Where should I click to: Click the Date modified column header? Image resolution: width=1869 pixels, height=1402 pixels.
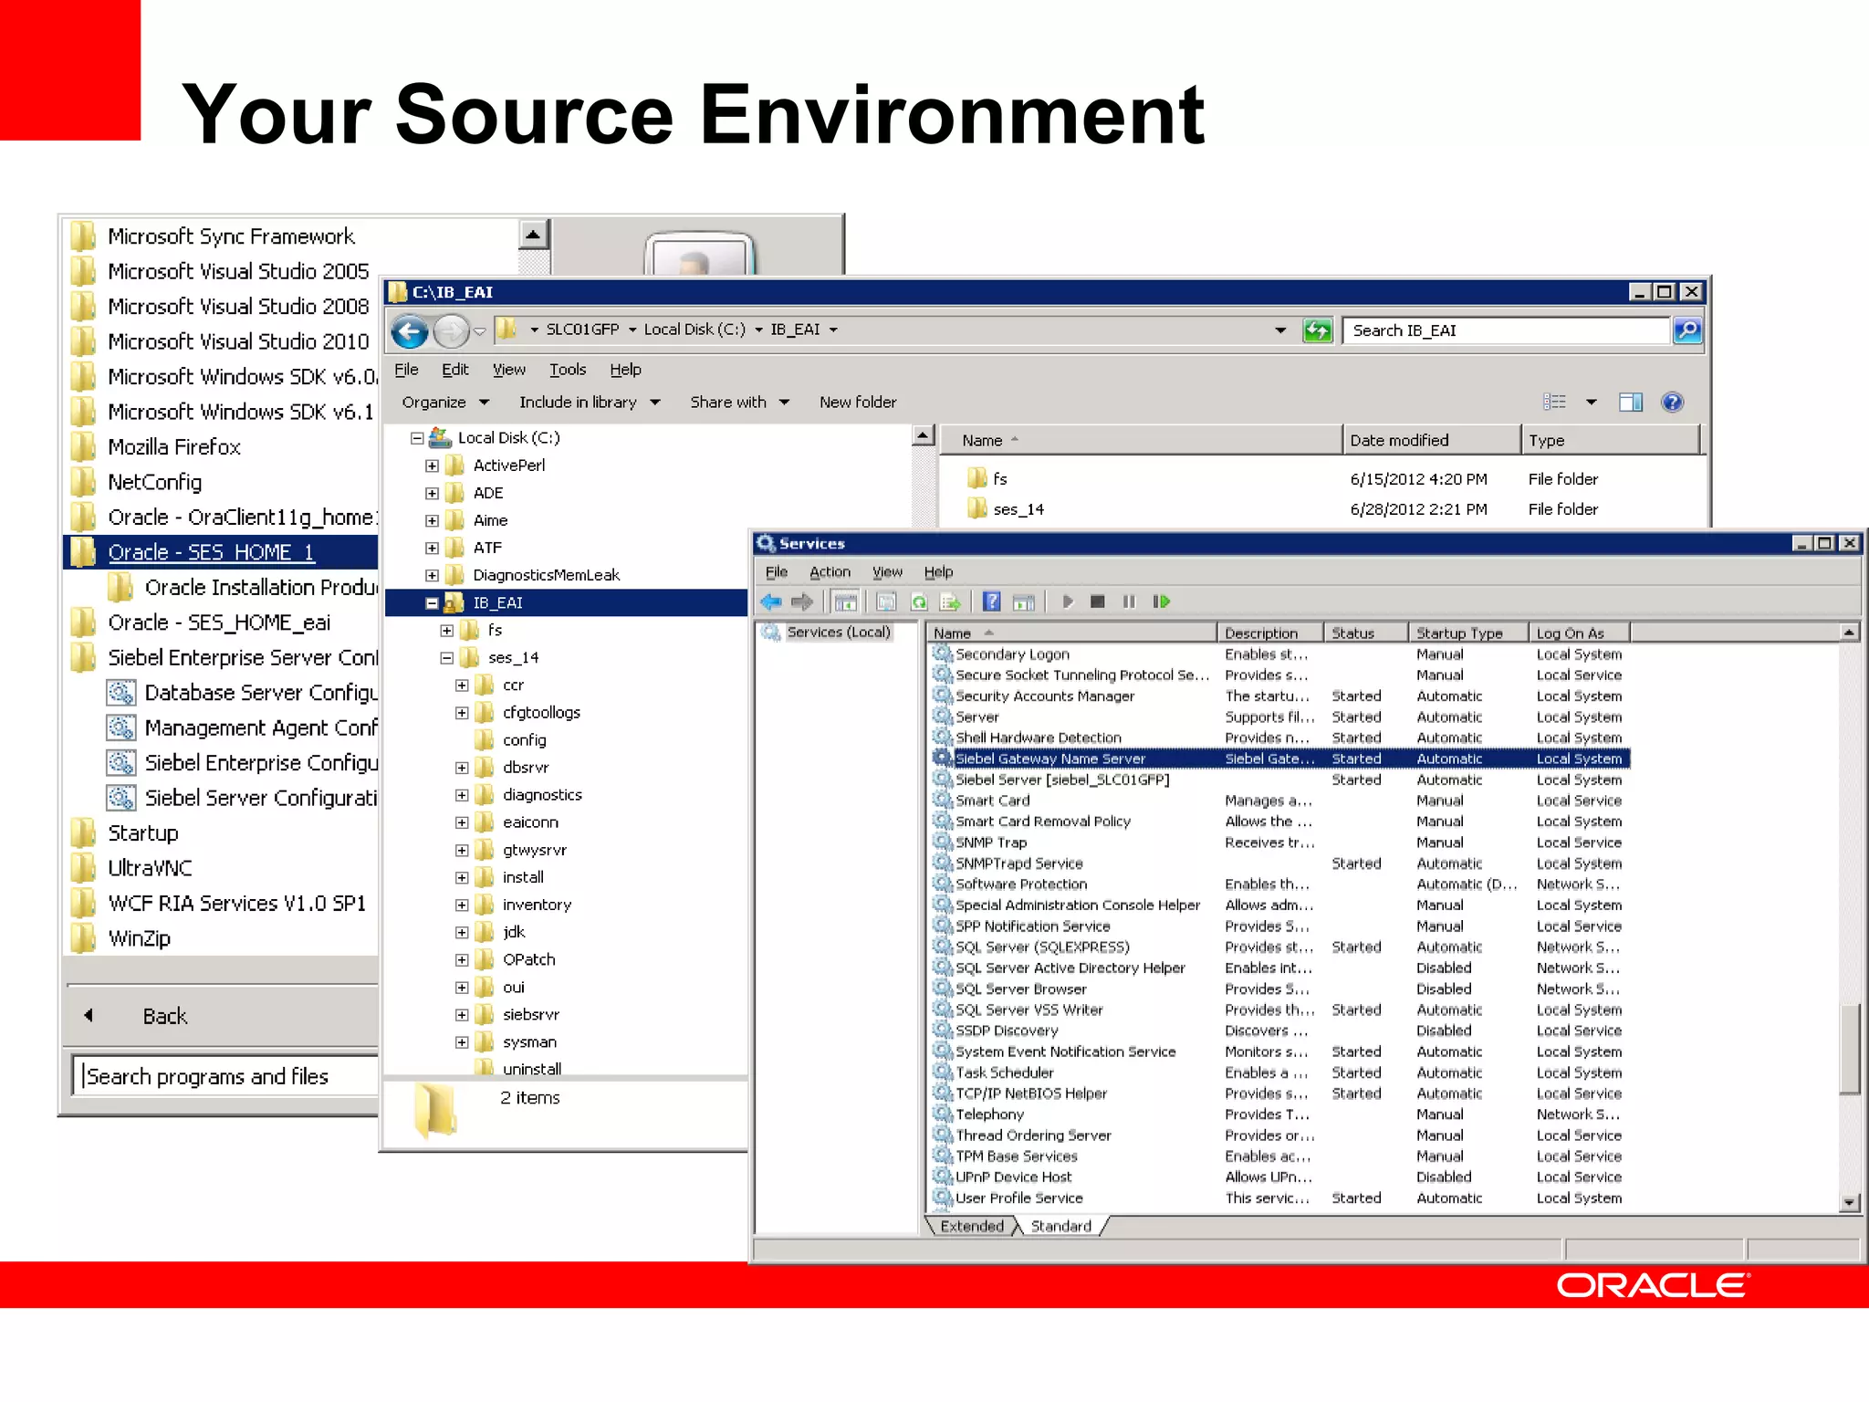[1432, 440]
